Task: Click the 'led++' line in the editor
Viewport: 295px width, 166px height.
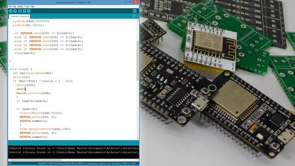Action: pyautogui.click(x=21, y=89)
